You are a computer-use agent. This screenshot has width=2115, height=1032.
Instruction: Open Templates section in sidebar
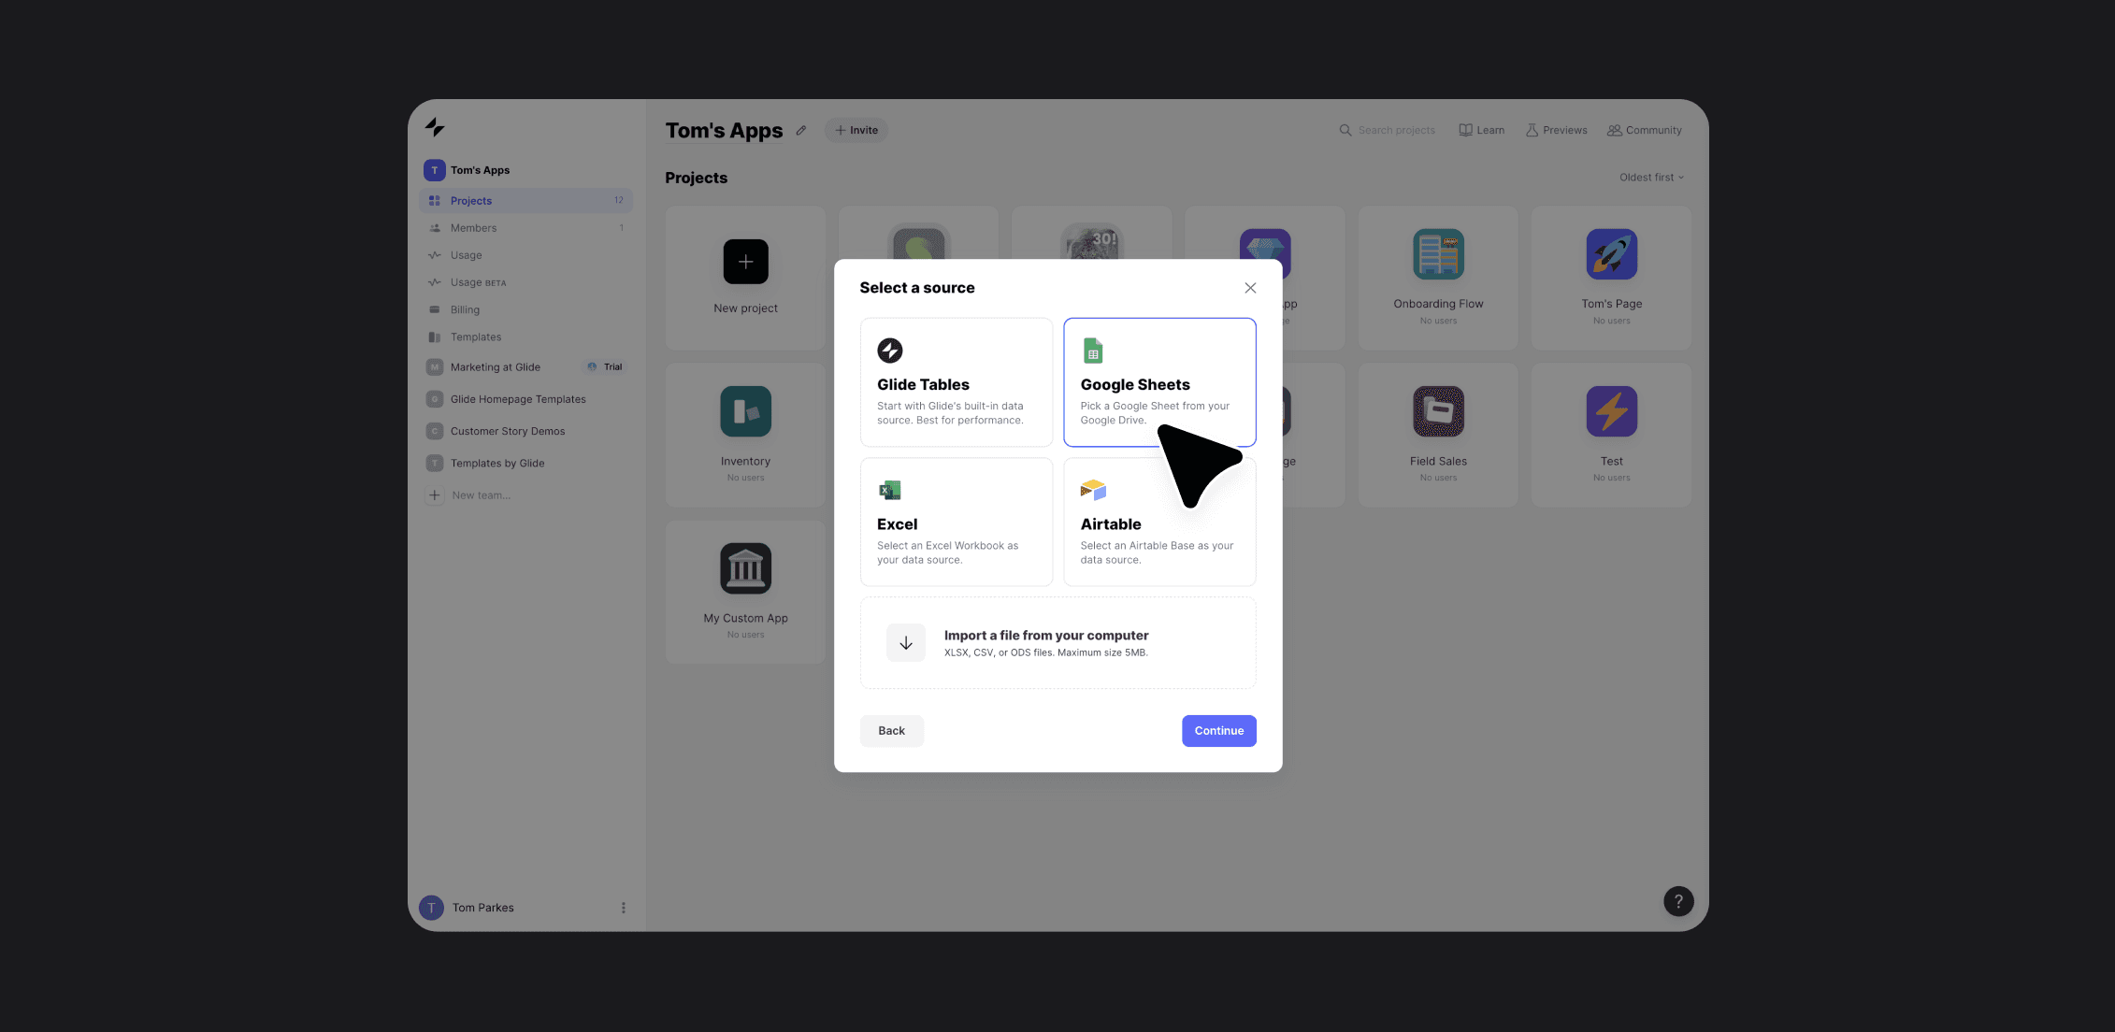coord(476,337)
